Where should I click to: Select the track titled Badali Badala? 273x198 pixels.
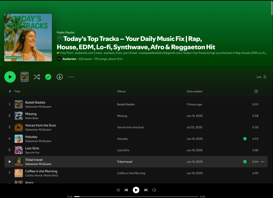(x=35, y=102)
